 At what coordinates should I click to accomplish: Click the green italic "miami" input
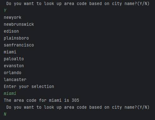point(10,93)
